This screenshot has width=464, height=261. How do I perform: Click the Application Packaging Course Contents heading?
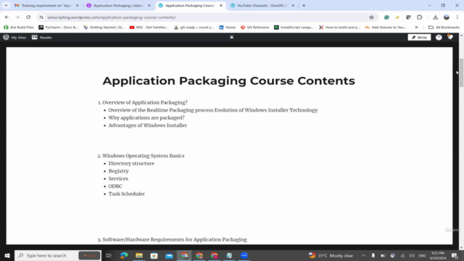[x=229, y=80]
